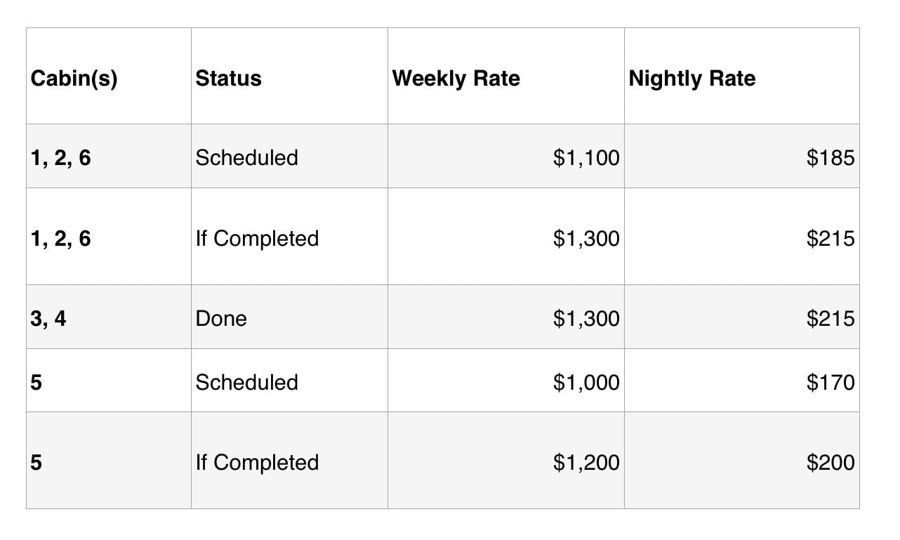Click the Nightly Rate header cell
Image resolution: width=900 pixels, height=540 pixels.
tap(741, 77)
